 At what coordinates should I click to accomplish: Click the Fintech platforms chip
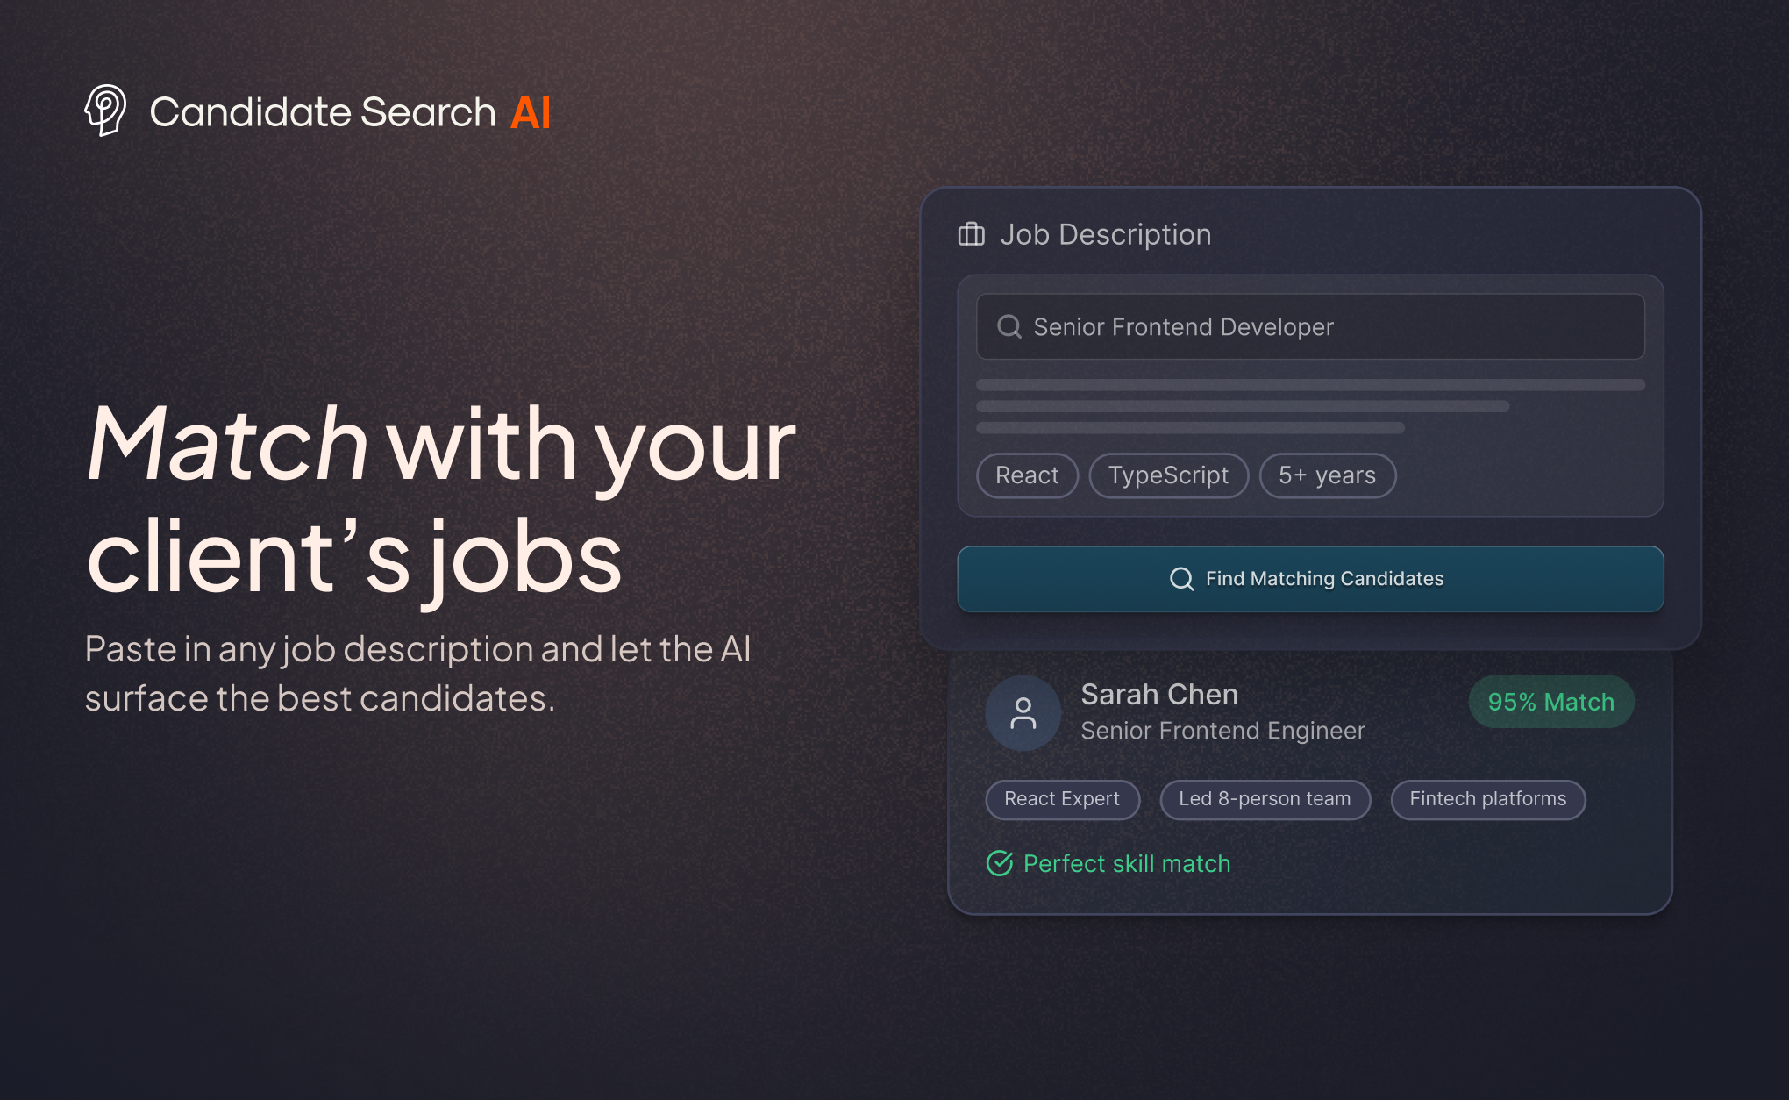tap(1487, 799)
